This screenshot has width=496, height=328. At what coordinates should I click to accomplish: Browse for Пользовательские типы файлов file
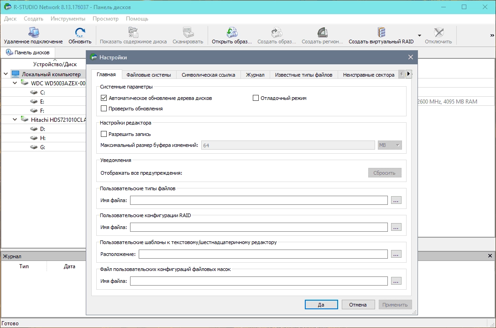[x=396, y=200]
